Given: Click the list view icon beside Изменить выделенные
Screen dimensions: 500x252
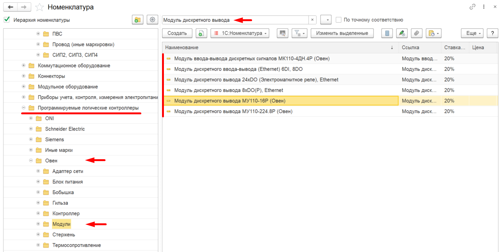Looking at the screenshot, I should [x=387, y=33].
